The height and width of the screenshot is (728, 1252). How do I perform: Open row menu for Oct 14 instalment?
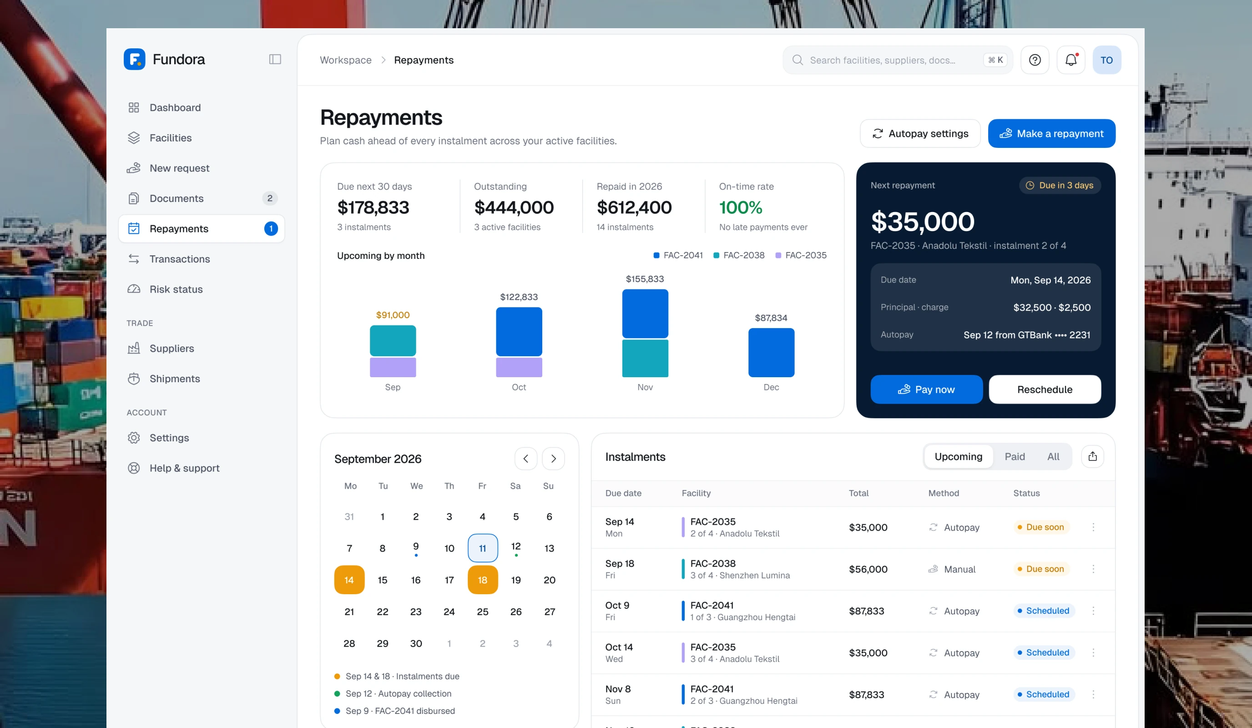[x=1093, y=652]
